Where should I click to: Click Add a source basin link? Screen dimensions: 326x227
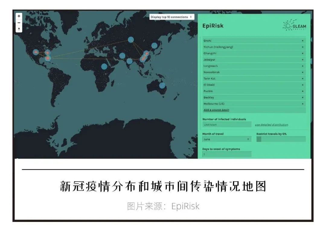pyautogui.click(x=216, y=110)
